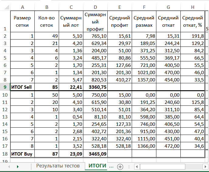Click header cell Средний профит
This screenshot has height=172, width=209.
(120, 22)
